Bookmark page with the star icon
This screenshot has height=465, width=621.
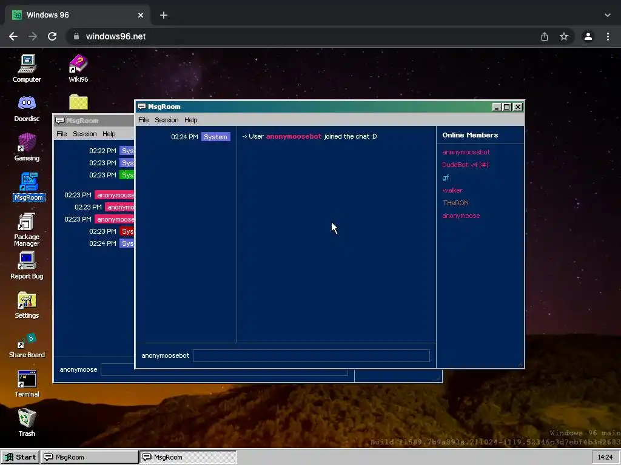[564, 36]
